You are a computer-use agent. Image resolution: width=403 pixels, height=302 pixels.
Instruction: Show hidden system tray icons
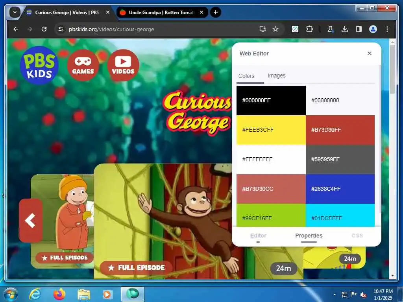[335, 295]
